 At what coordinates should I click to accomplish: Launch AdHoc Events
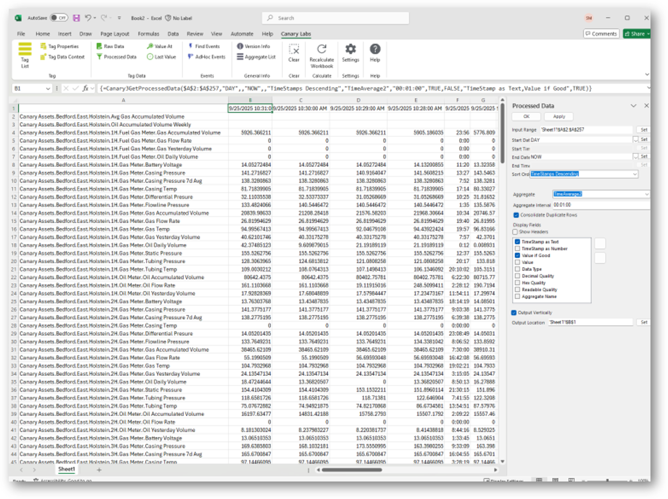[x=207, y=57]
